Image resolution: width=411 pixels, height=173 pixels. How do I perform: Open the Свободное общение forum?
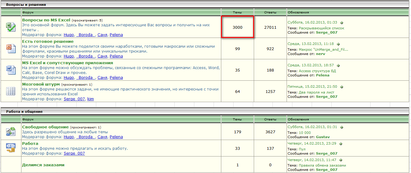[x=45, y=127]
